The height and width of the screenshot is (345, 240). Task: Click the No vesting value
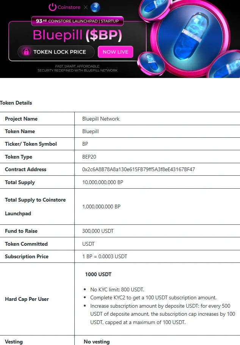97,342
